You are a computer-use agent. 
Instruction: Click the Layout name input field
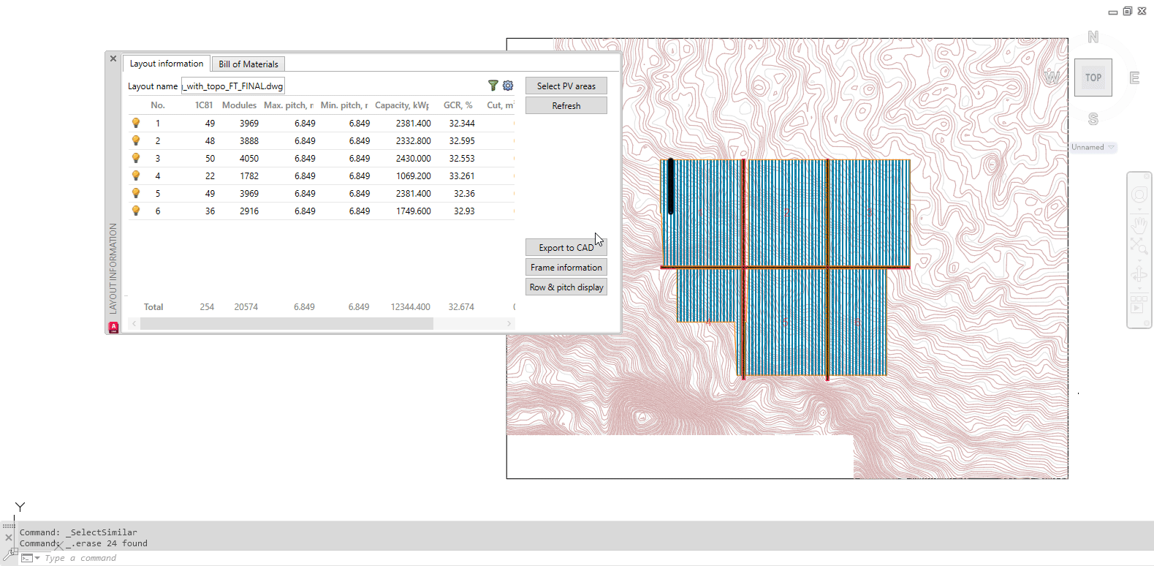[x=233, y=86]
